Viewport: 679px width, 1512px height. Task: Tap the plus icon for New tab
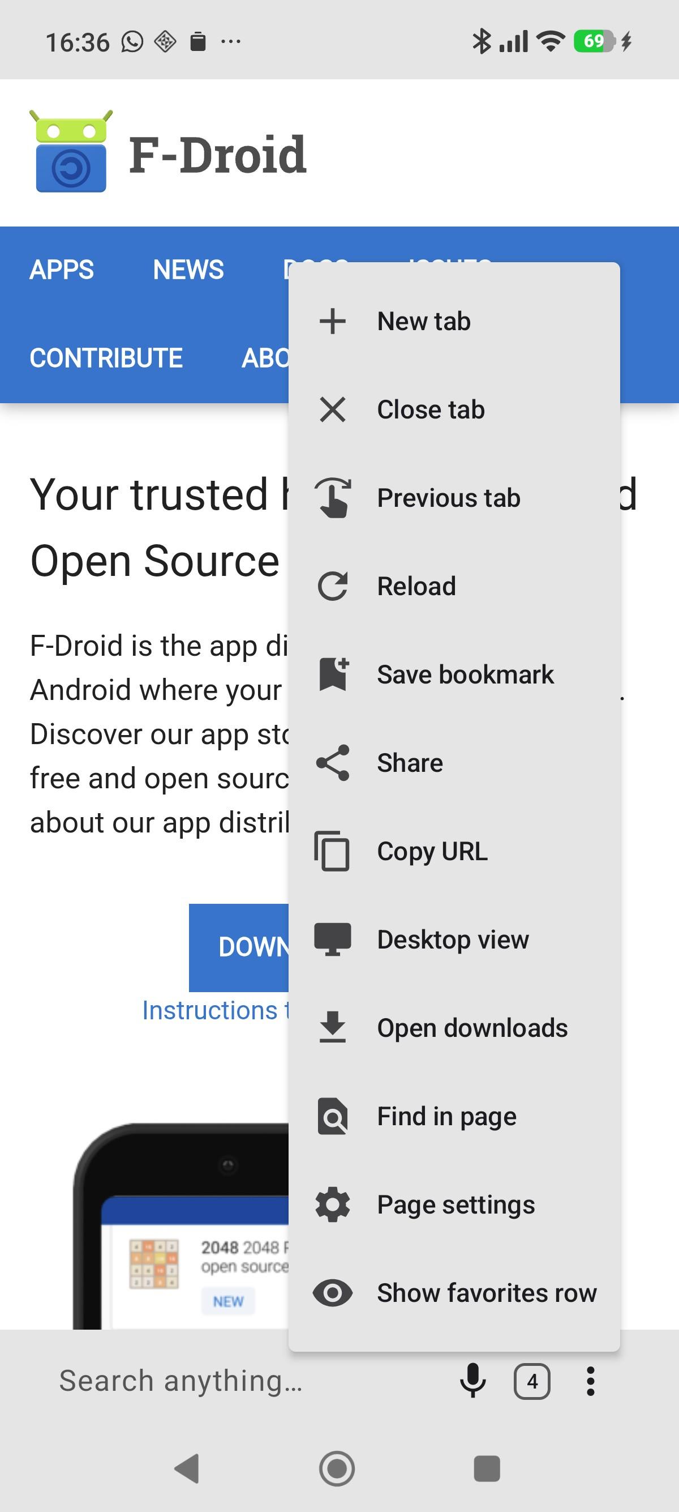pos(333,321)
